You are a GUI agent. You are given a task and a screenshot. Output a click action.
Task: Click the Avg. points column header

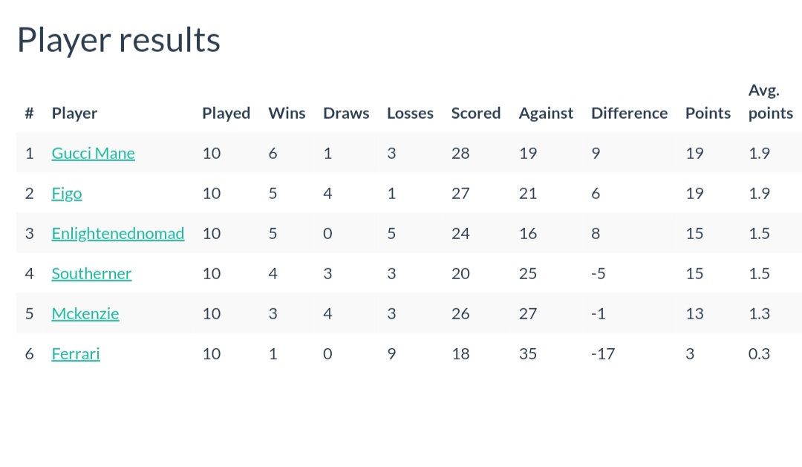point(771,101)
